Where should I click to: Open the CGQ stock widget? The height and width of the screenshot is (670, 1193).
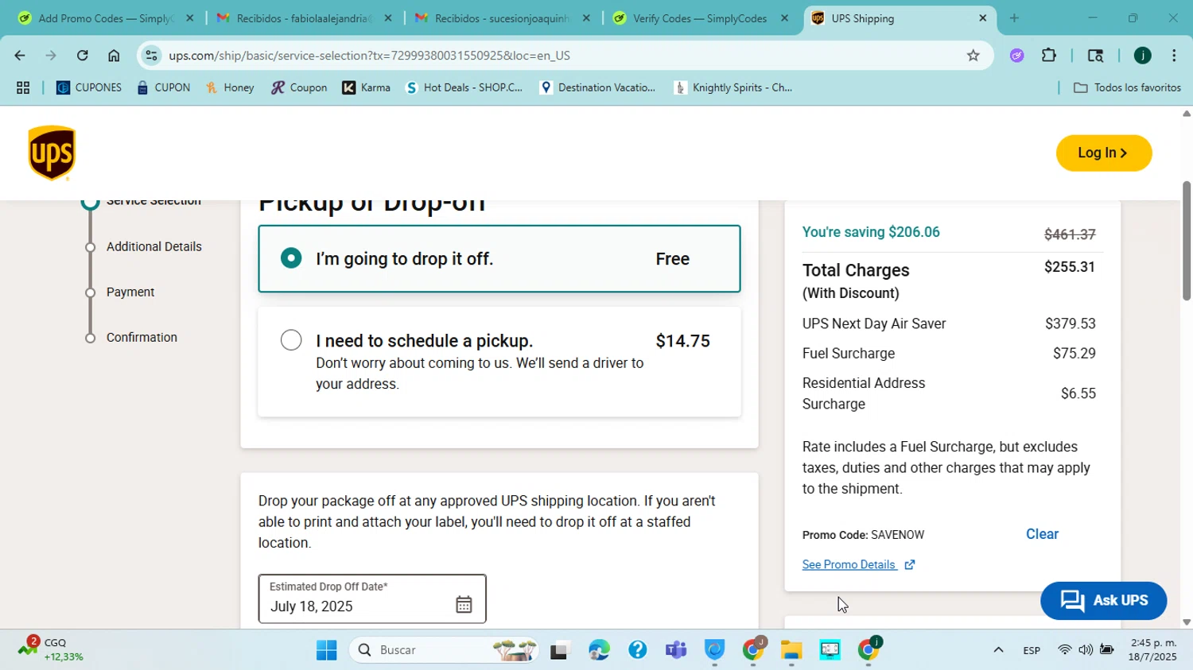52,649
